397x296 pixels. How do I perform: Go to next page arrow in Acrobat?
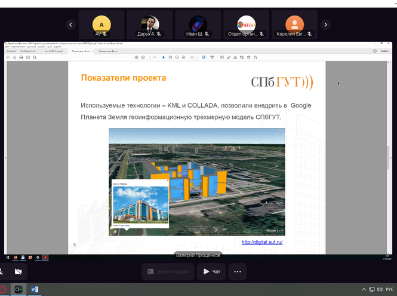[143, 57]
